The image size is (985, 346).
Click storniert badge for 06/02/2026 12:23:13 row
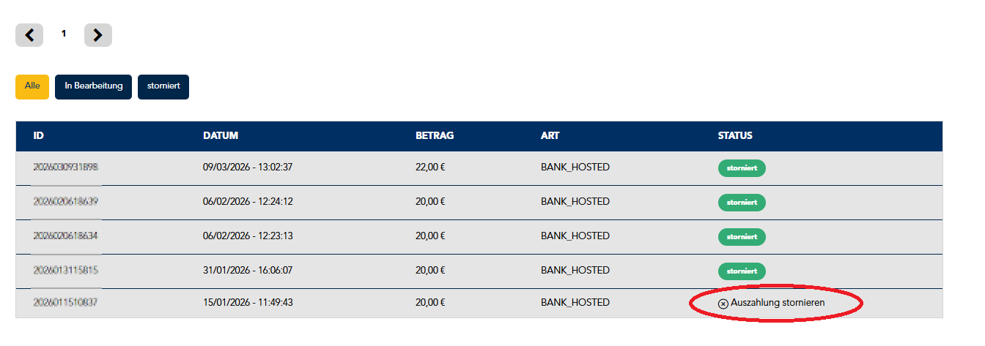point(742,237)
